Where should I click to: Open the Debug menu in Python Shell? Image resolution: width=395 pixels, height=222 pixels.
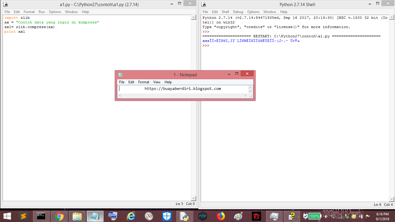pyautogui.click(x=238, y=12)
